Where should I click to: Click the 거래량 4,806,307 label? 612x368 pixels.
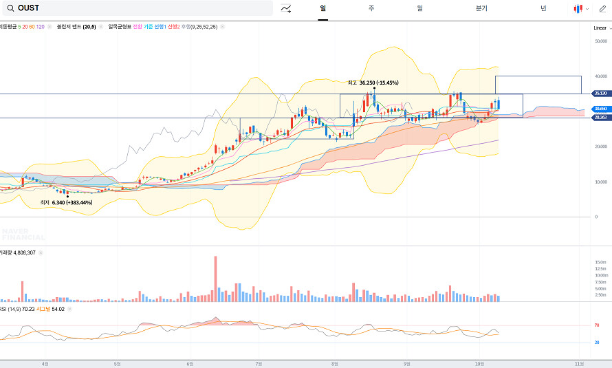[x=18, y=253]
